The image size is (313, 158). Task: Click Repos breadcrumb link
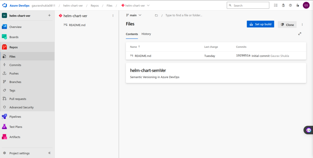[95, 5]
